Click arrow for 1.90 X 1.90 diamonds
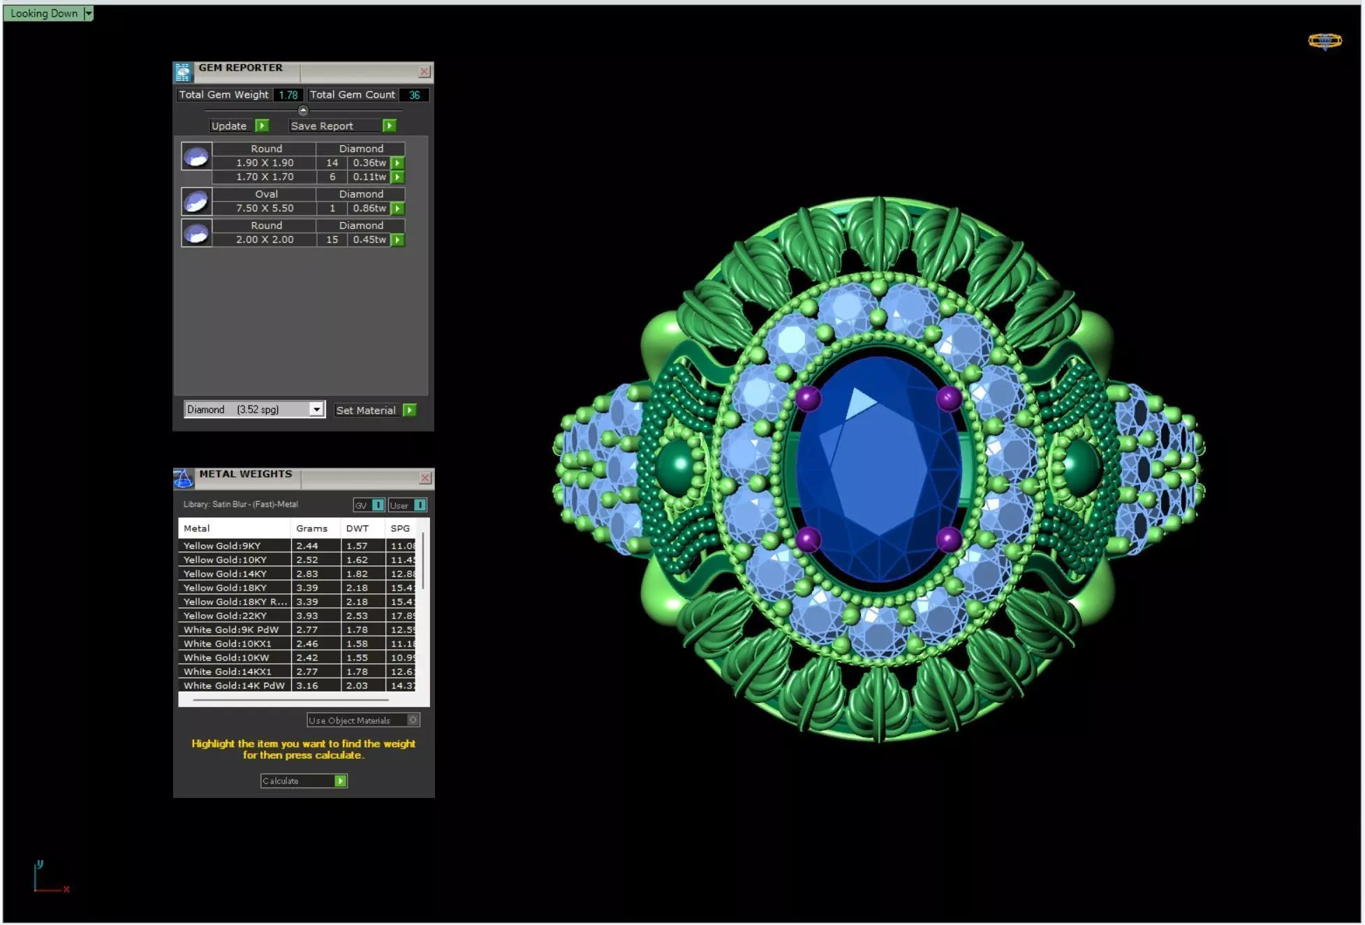Image resolution: width=1365 pixels, height=925 pixels. (x=397, y=163)
